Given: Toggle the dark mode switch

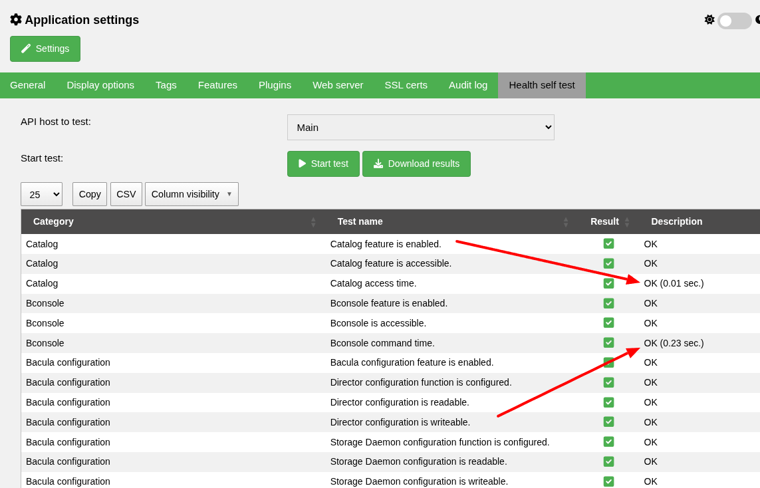Looking at the screenshot, I should tap(734, 21).
